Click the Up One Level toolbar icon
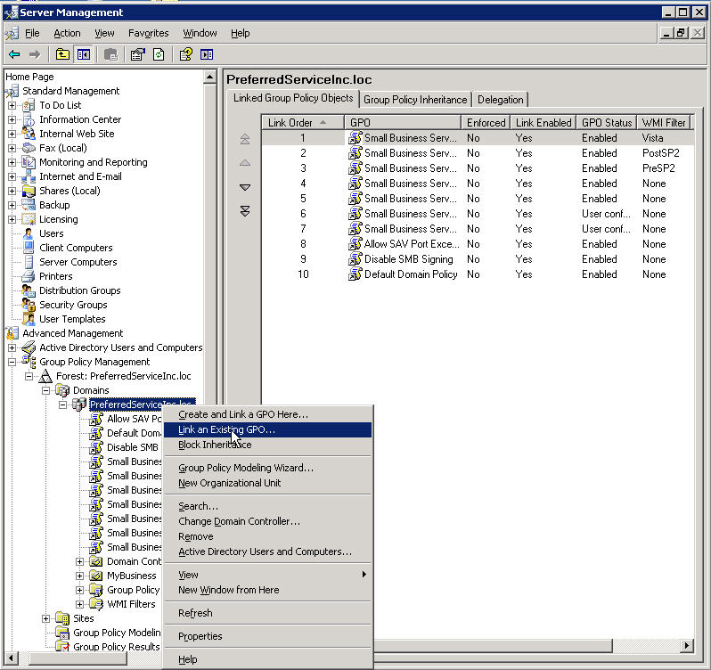The height and width of the screenshot is (670, 711). [62, 55]
